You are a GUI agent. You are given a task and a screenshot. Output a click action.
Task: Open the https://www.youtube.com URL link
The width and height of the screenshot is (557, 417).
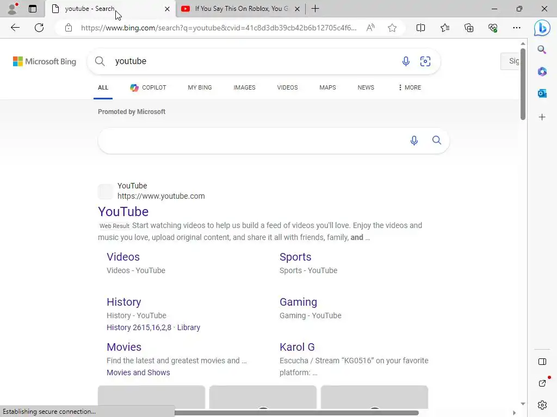[x=161, y=196]
